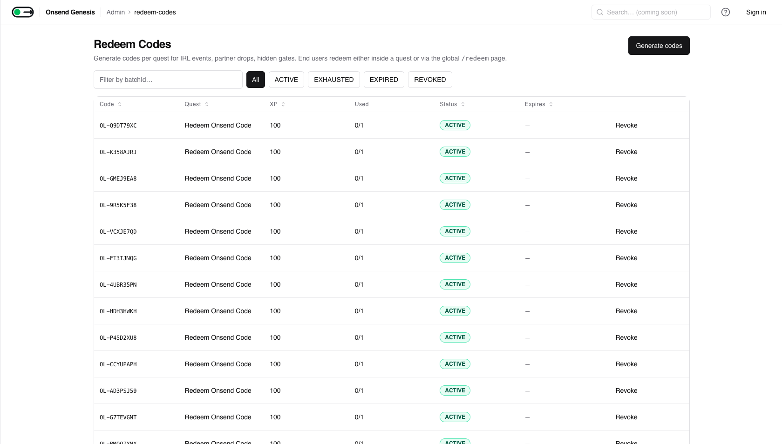This screenshot has height=444, width=782.
Task: Sort by Quest column arrows
Action: (207, 104)
